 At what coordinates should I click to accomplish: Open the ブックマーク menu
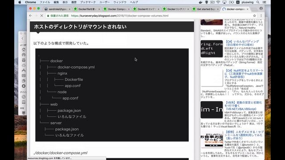(x=88, y=2)
